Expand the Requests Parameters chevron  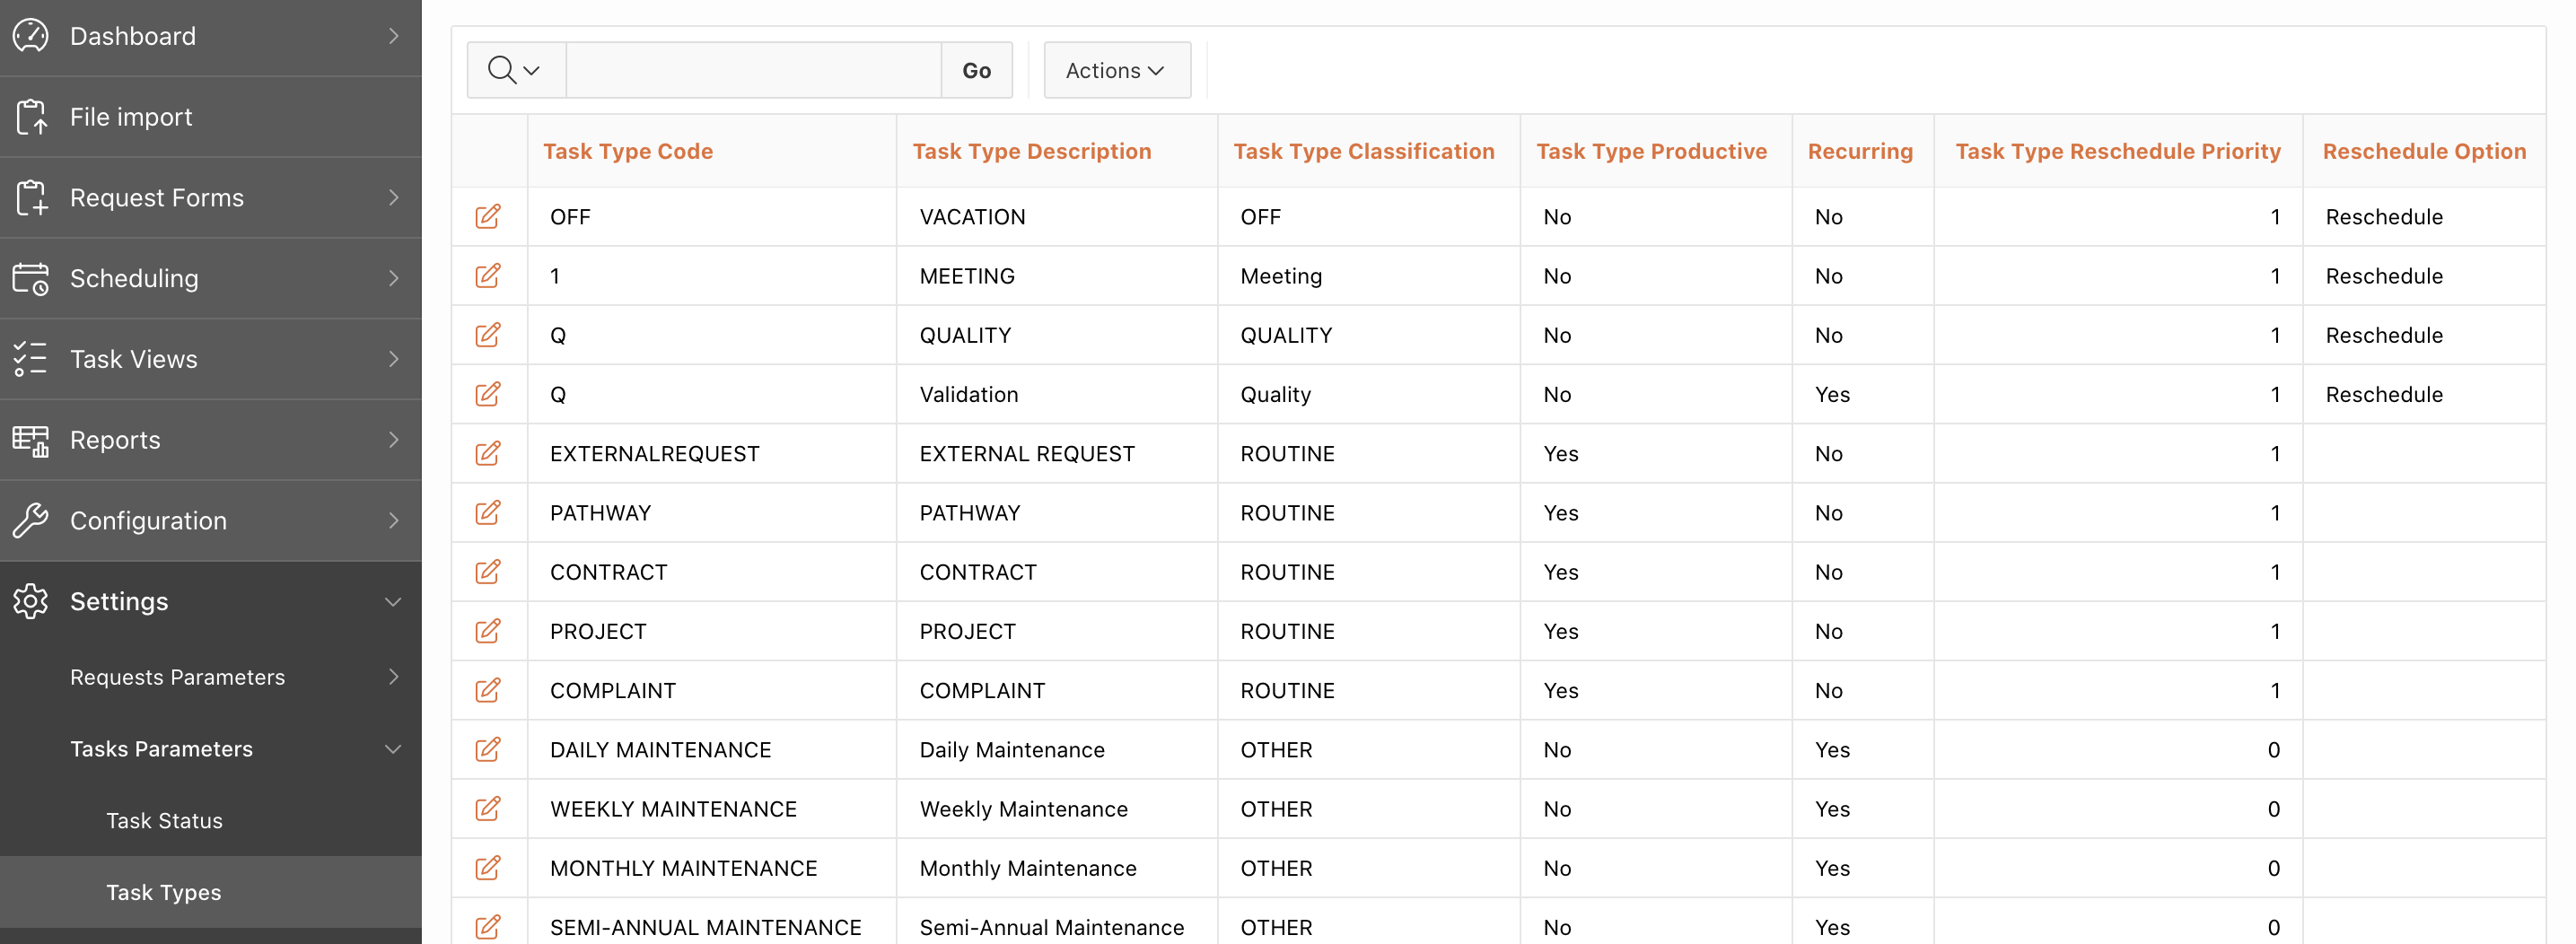394,677
